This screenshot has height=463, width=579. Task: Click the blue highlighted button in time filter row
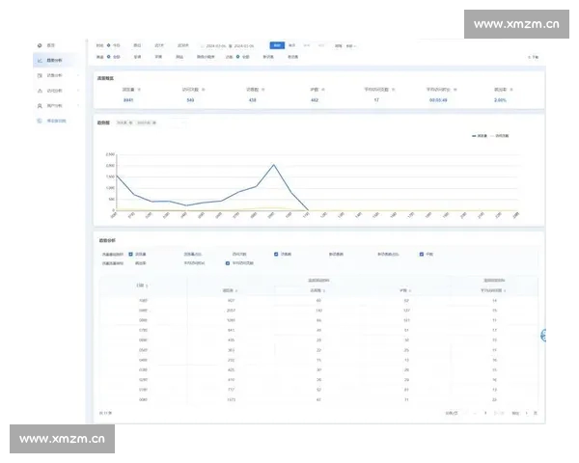277,44
